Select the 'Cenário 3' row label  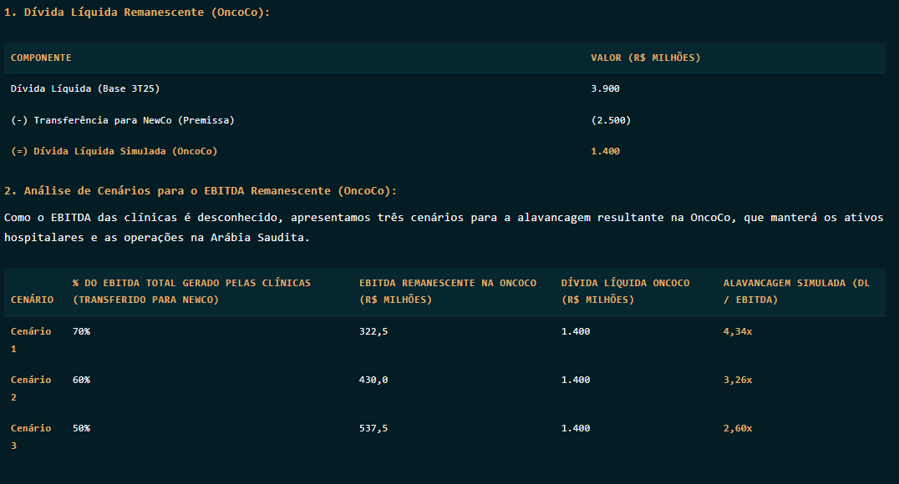pos(31,436)
